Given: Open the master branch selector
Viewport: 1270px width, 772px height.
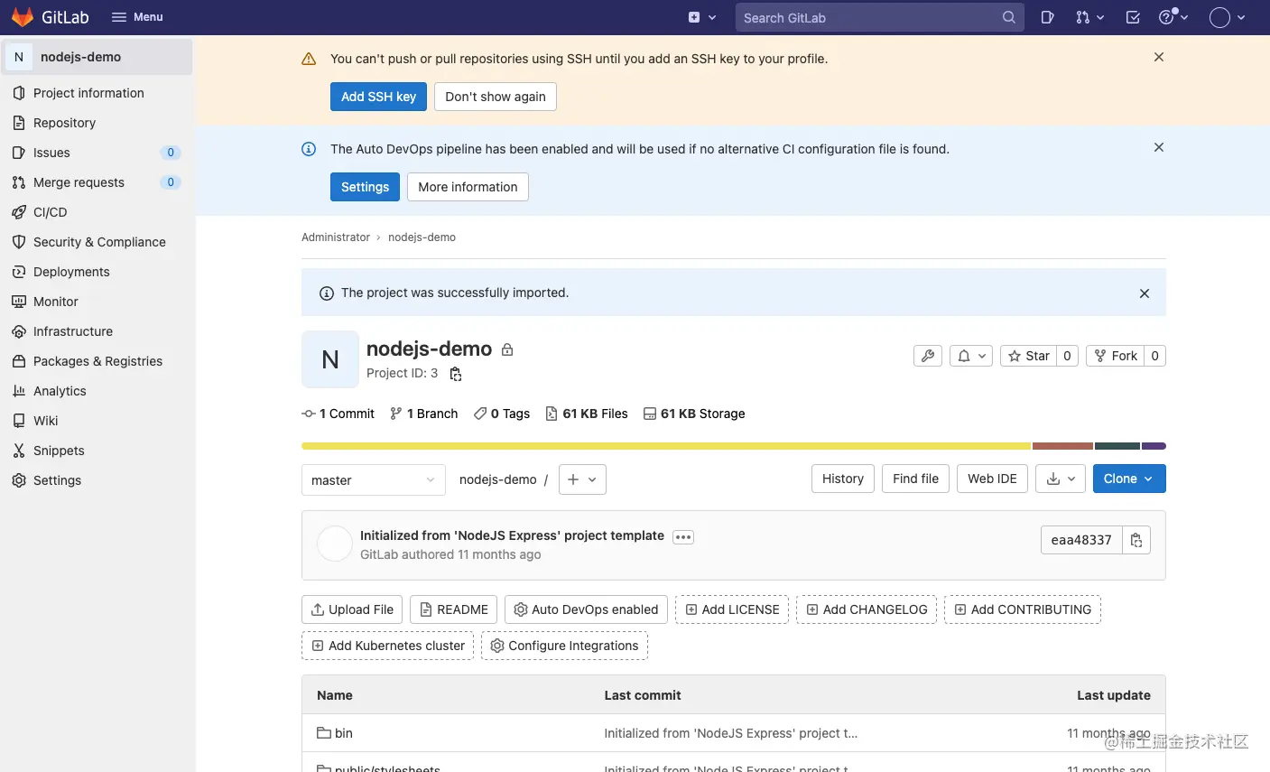Looking at the screenshot, I should click(x=374, y=480).
